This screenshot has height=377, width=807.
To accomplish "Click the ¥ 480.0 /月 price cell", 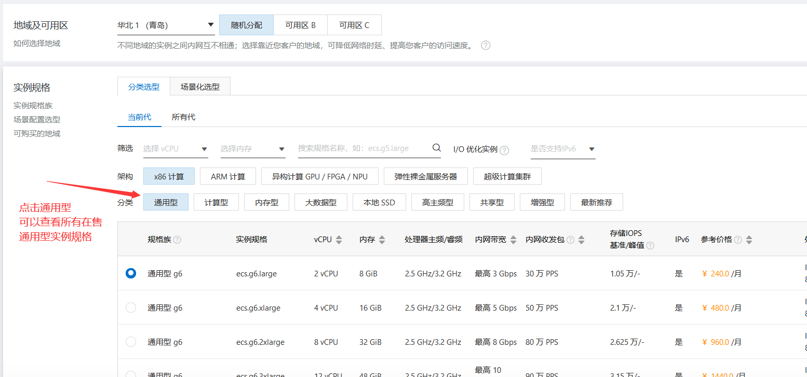I will point(721,308).
